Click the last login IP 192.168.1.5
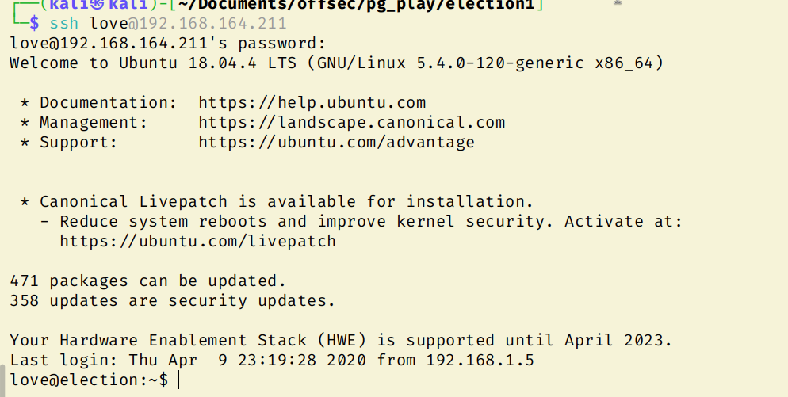 pyautogui.click(x=480, y=361)
